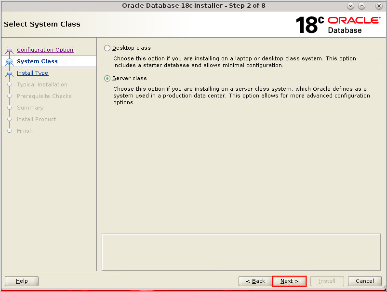387x292 pixels.
Task: Click the Install Product step marker
Action: pyautogui.click(x=10, y=119)
